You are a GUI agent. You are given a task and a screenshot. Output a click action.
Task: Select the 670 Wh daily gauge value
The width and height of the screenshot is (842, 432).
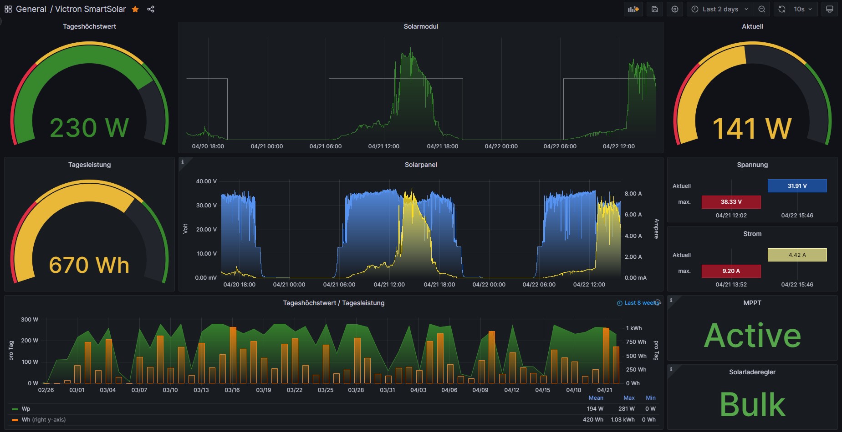click(x=89, y=265)
